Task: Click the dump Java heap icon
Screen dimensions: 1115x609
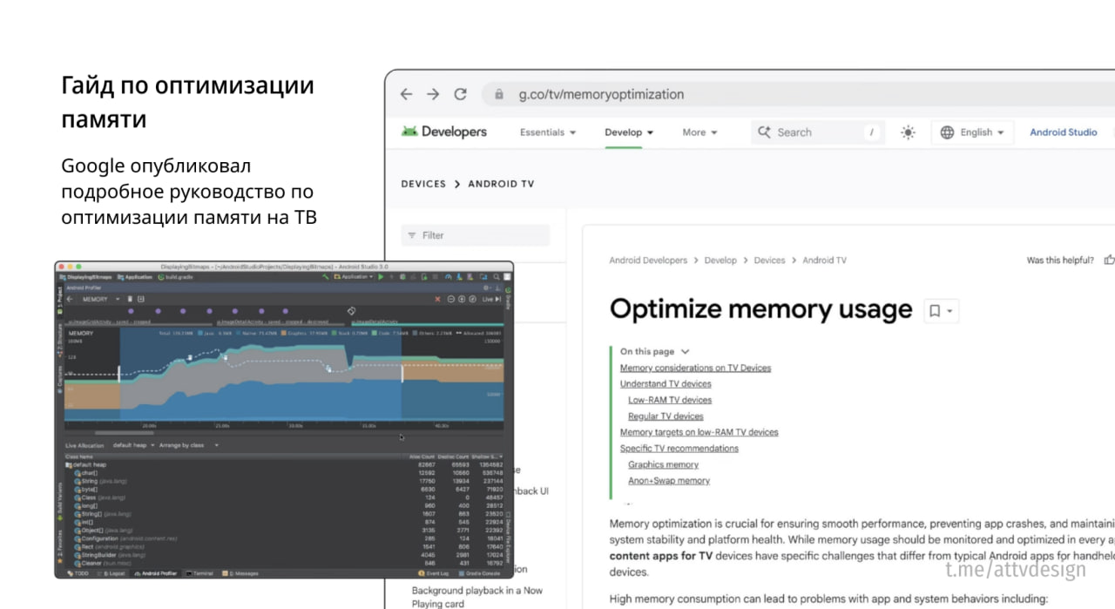Action: 141,299
